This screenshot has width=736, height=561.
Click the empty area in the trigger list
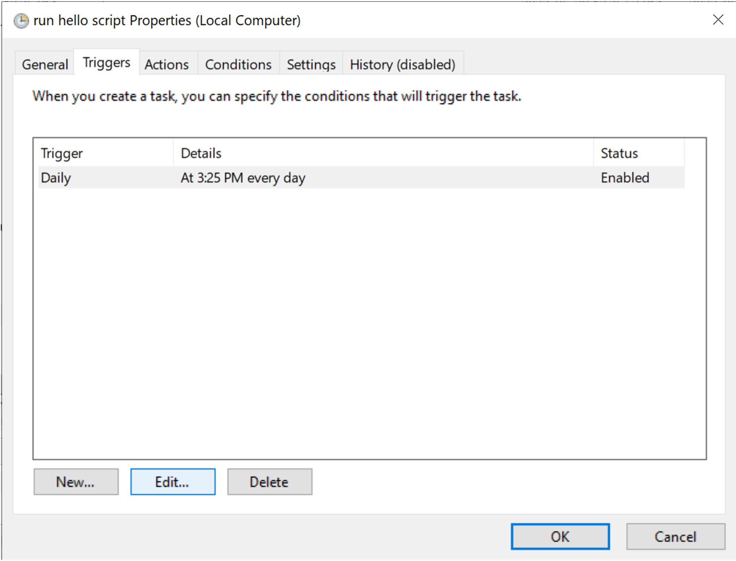point(369,317)
